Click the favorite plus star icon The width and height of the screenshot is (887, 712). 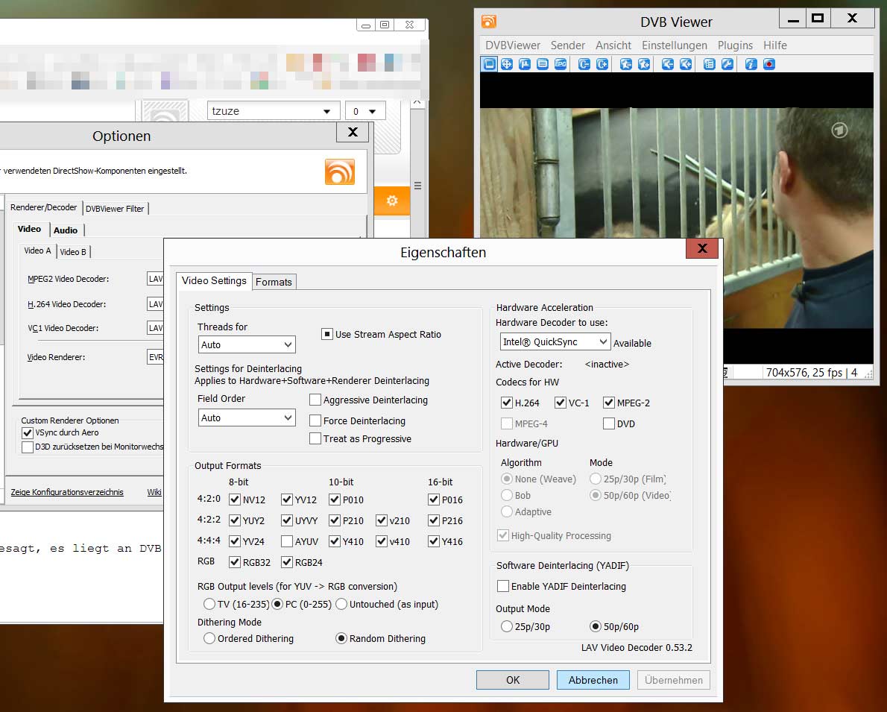644,64
